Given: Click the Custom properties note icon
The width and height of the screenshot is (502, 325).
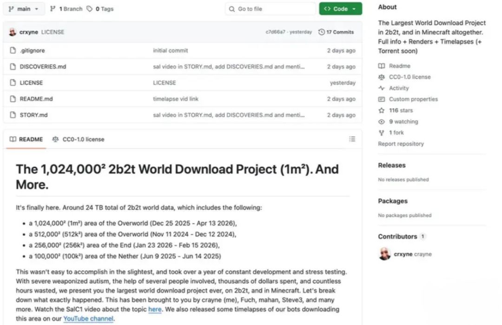Looking at the screenshot, I should click(x=381, y=99).
